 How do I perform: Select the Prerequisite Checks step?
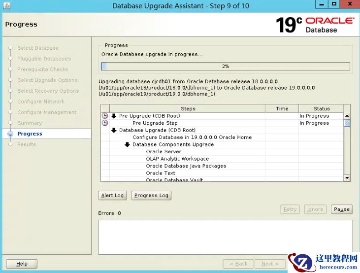43,69
